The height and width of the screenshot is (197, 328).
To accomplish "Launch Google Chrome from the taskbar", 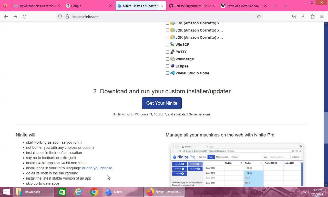I will (x=94, y=192).
